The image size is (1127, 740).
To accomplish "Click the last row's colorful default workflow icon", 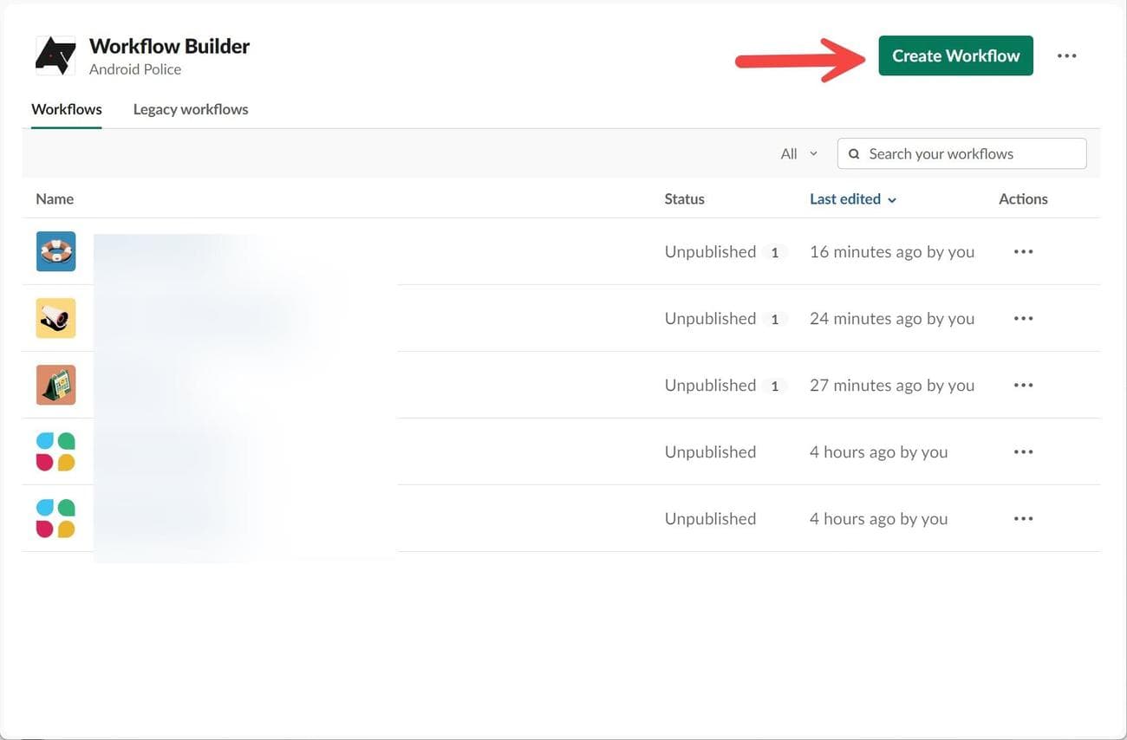I will tap(55, 518).
